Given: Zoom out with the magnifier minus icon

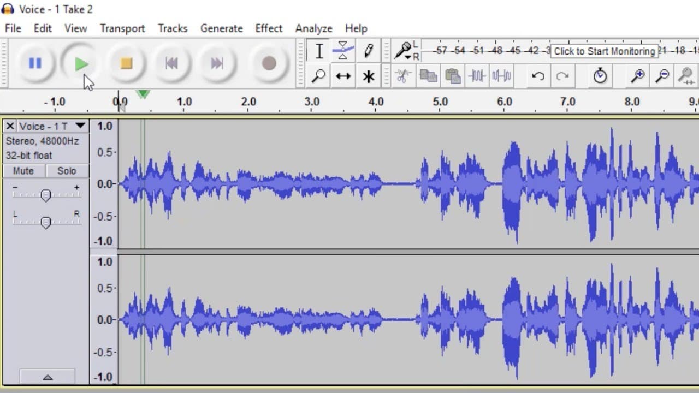Looking at the screenshot, I should [662, 76].
